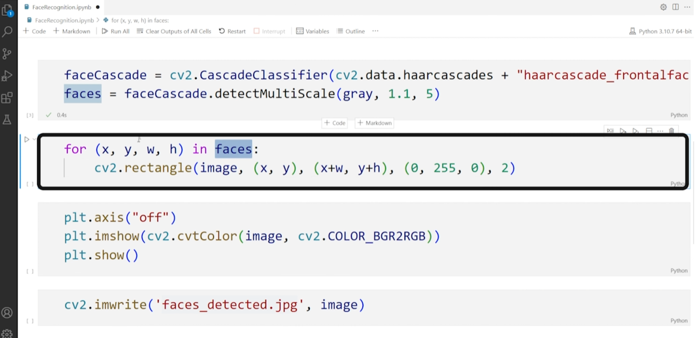The width and height of the screenshot is (698, 338).
Task: Restart the notebook kernel
Action: pos(232,31)
